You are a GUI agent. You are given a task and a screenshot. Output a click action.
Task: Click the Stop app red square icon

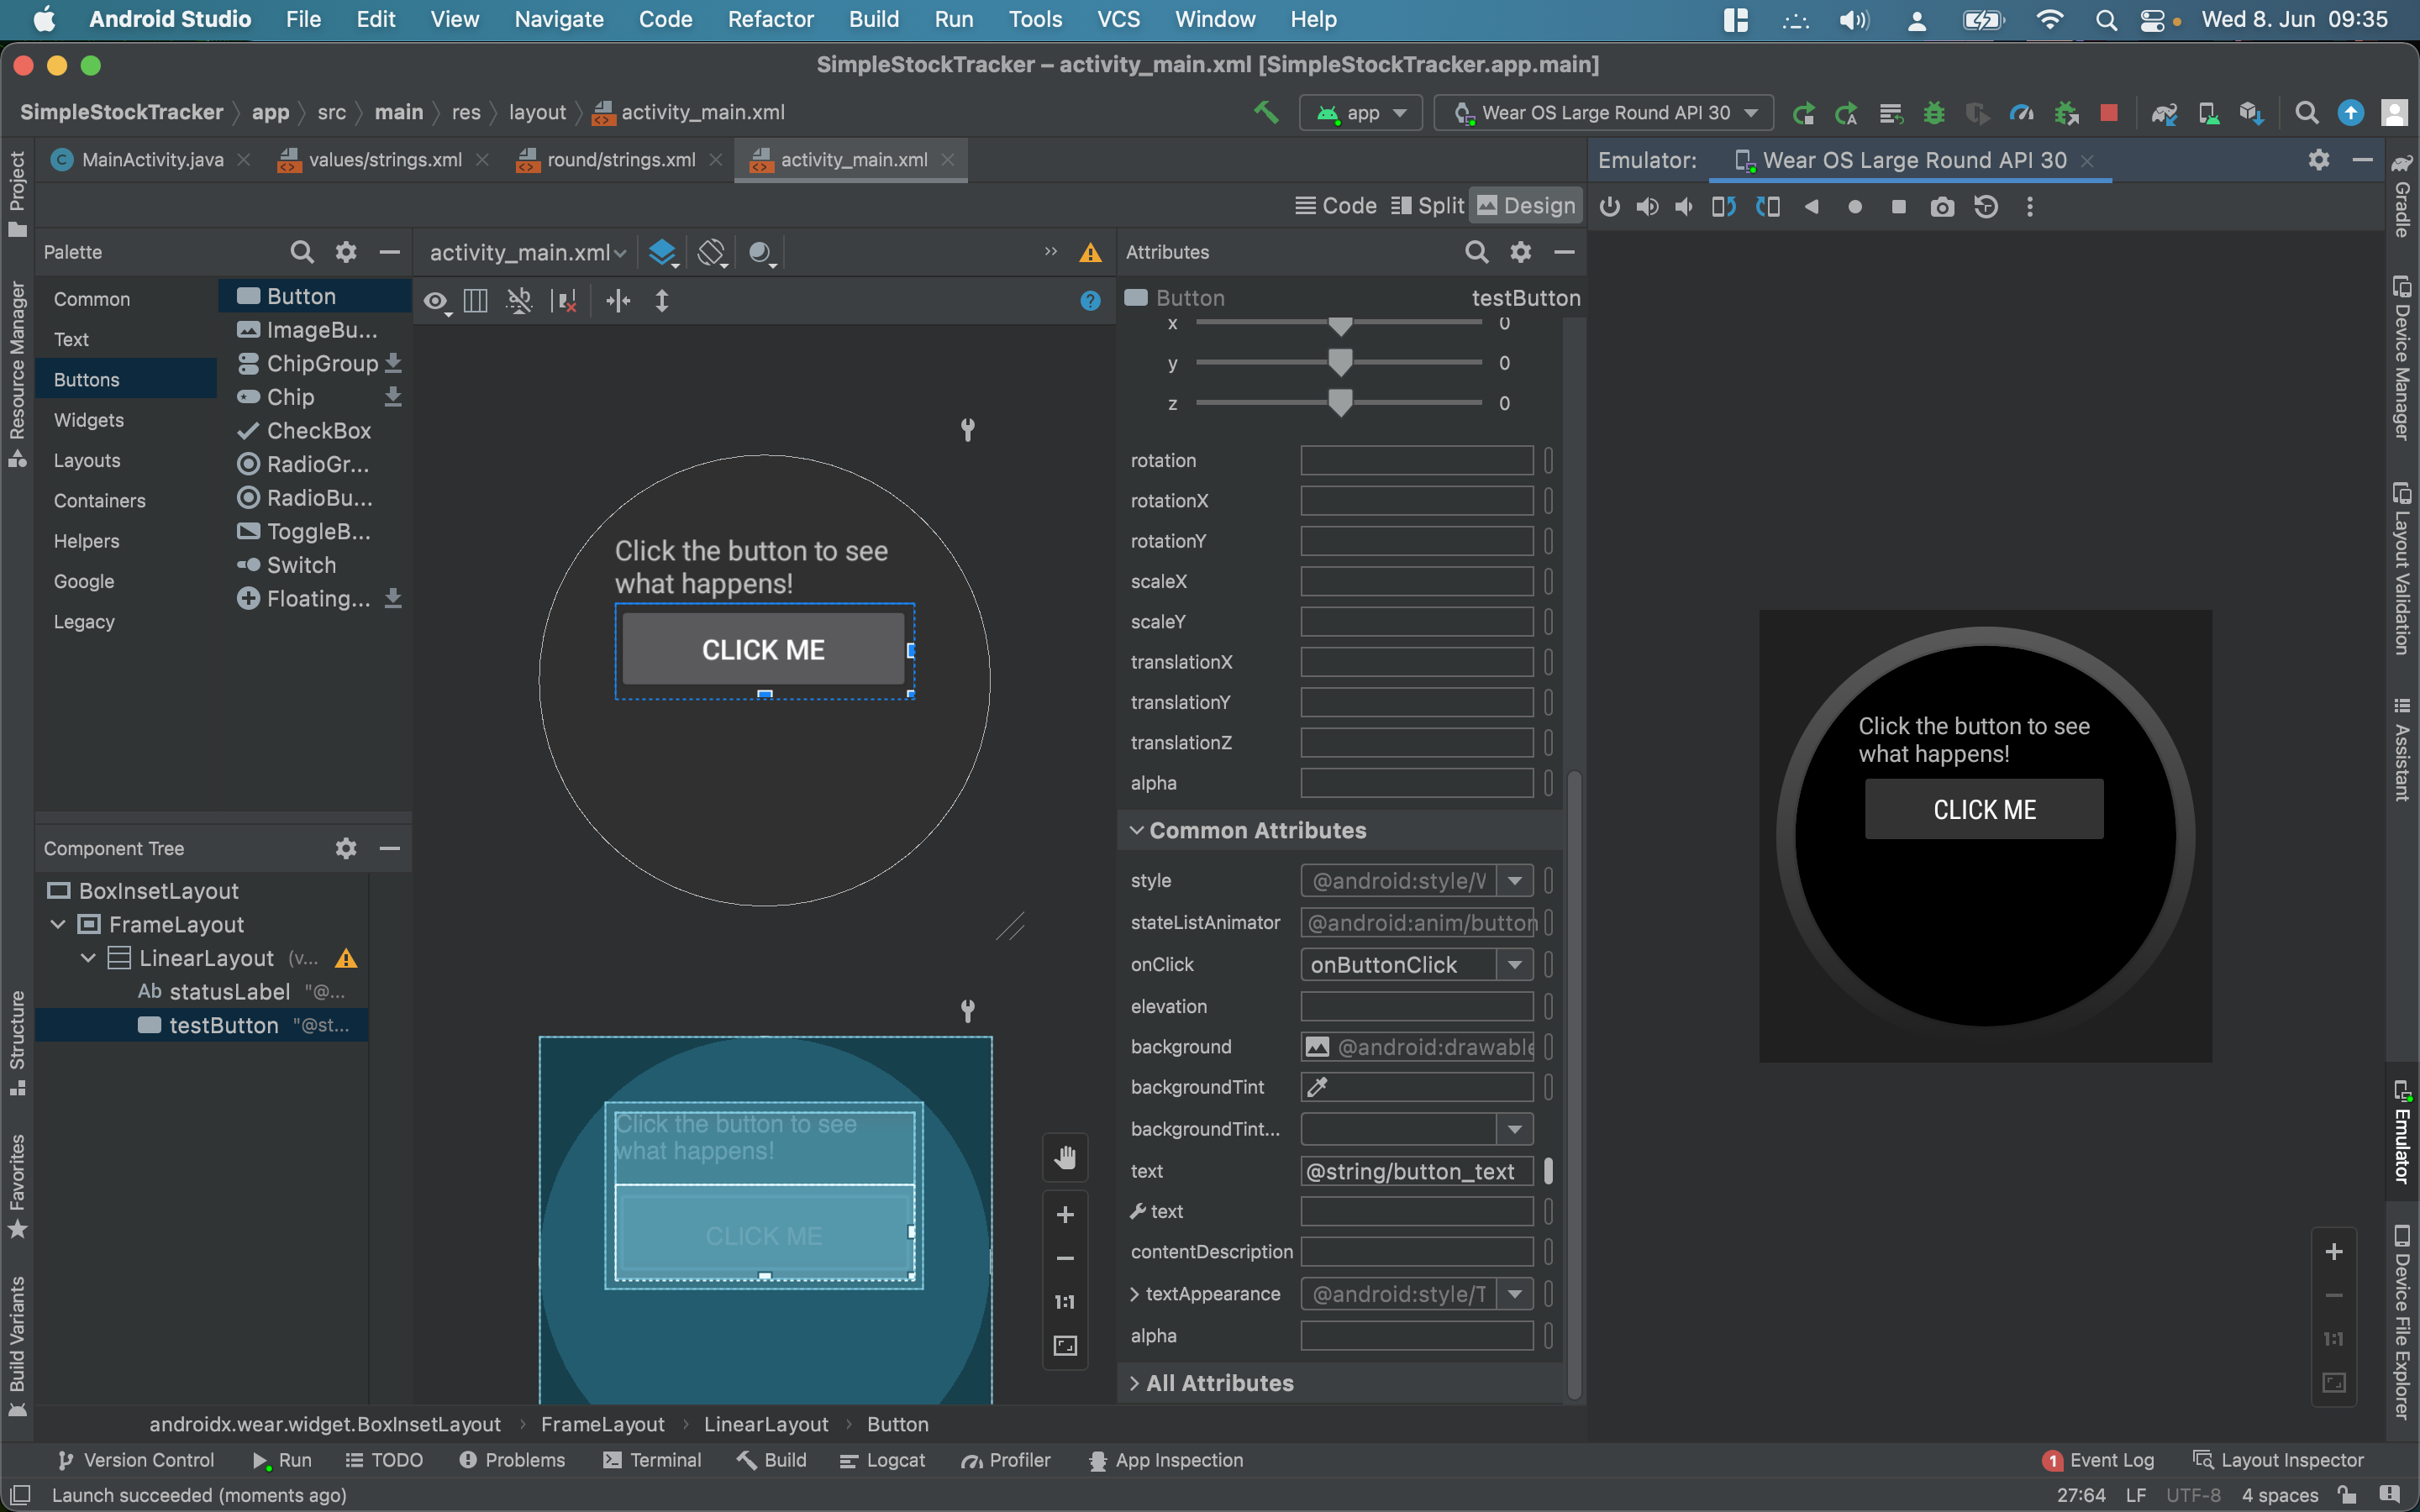(x=2109, y=113)
